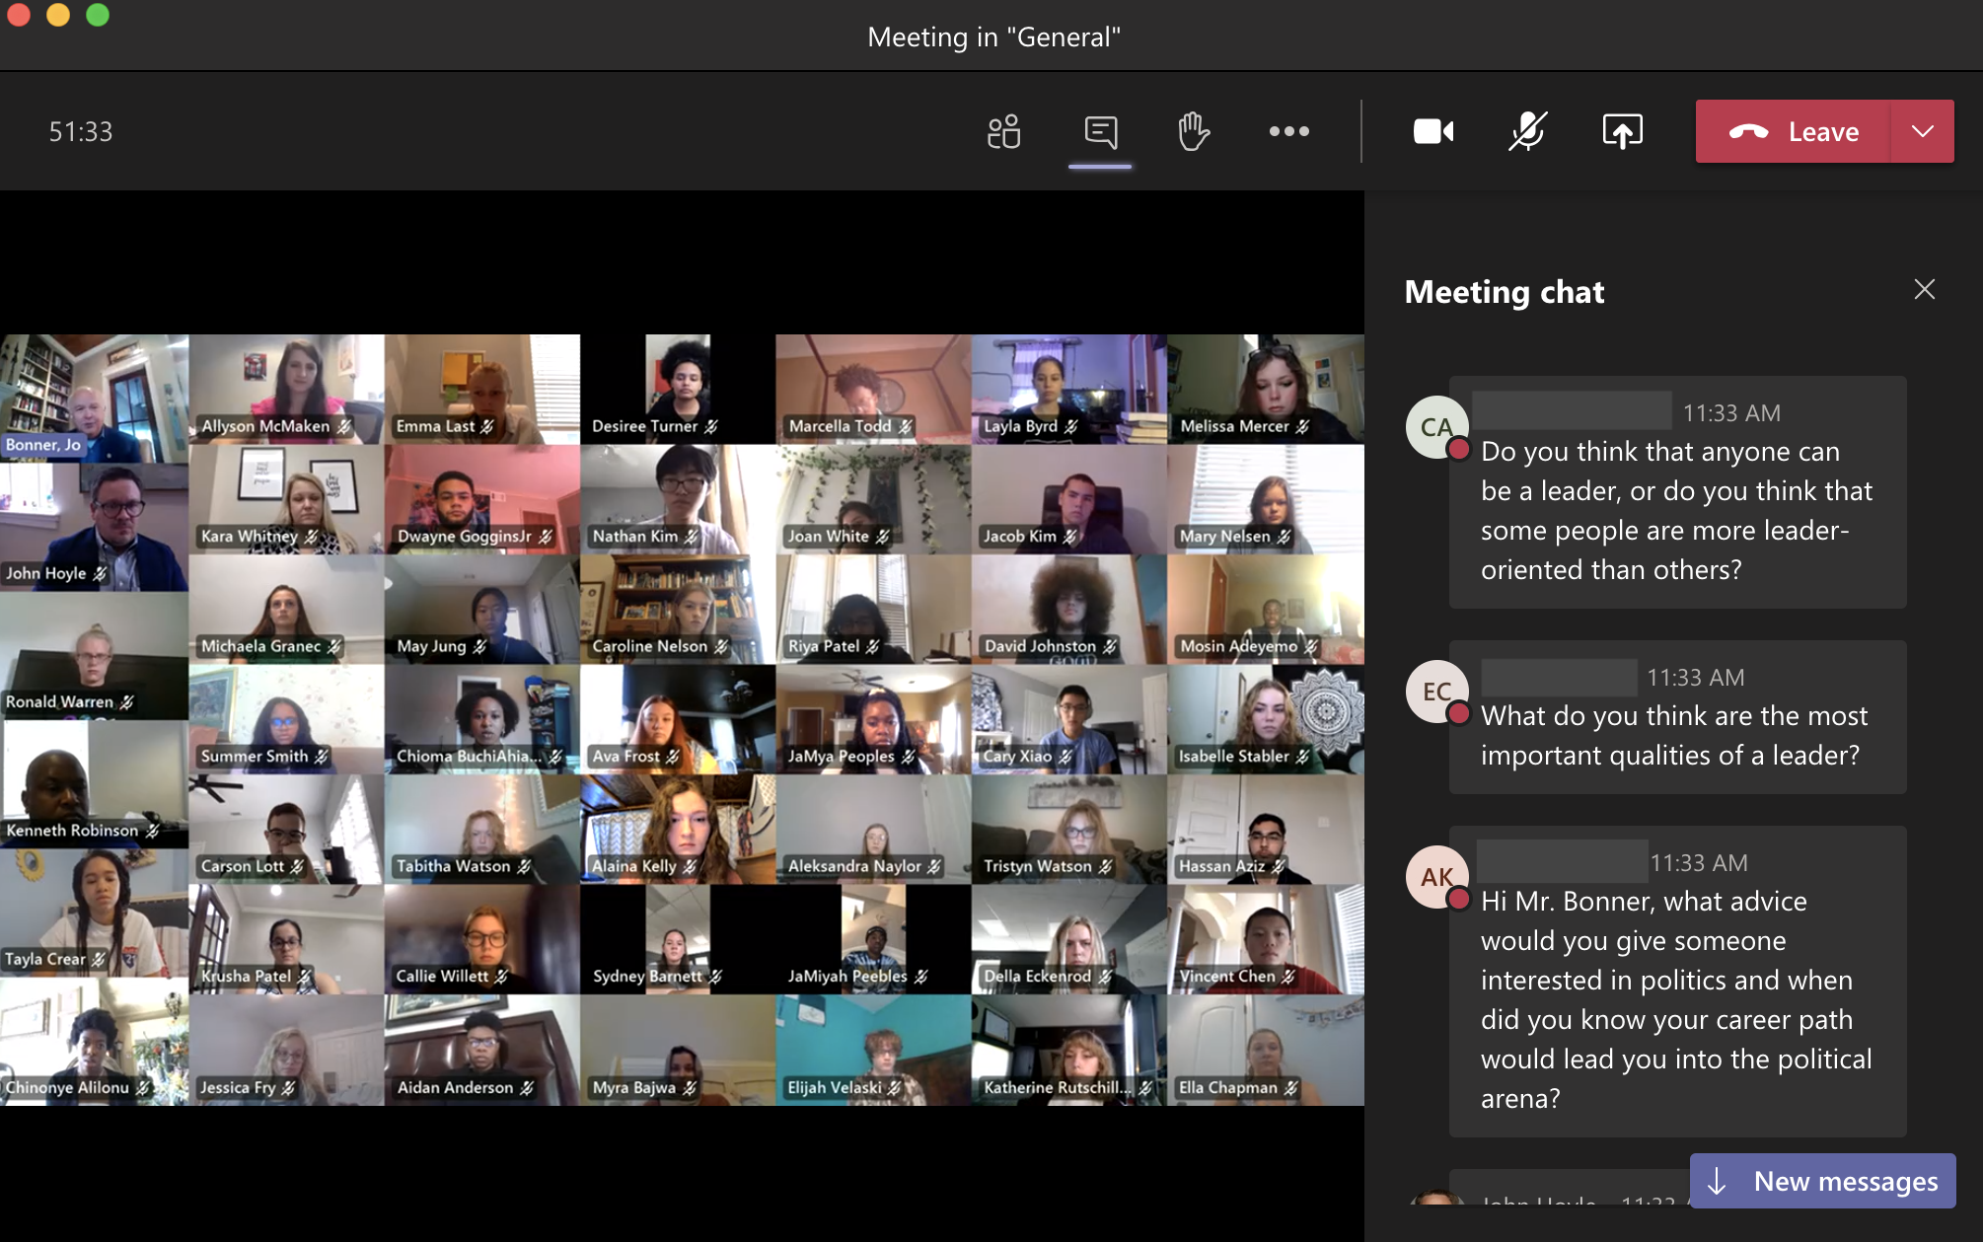Screen dimensions: 1983x1242
Task: Select Allyson McMaken's video tile
Action: coord(286,388)
